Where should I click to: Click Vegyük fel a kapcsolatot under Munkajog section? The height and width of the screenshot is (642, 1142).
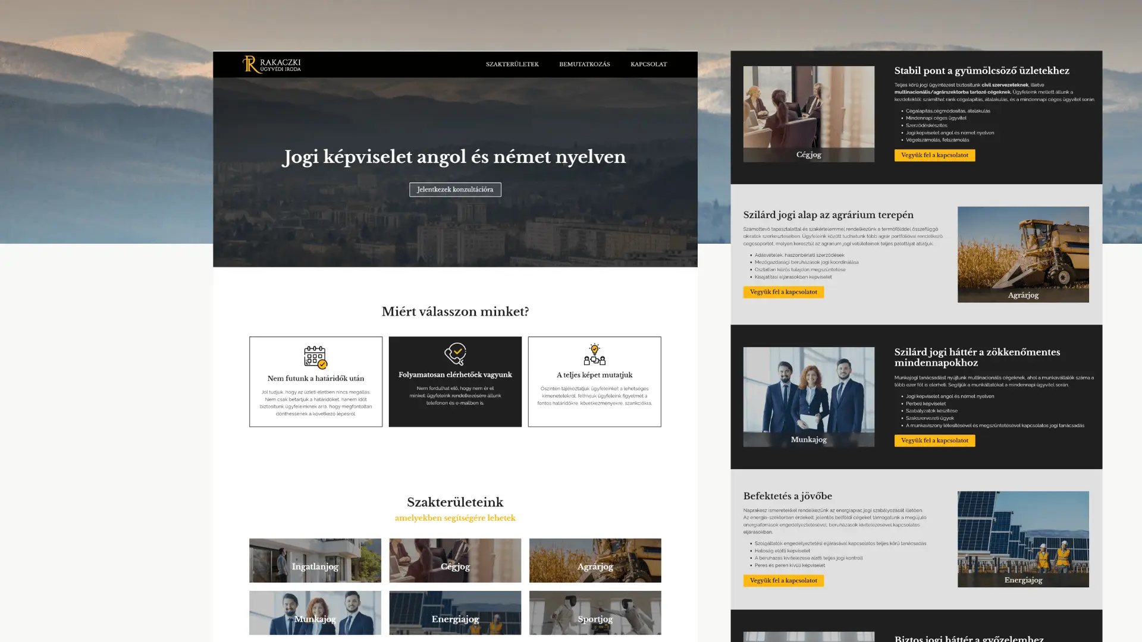pos(934,440)
